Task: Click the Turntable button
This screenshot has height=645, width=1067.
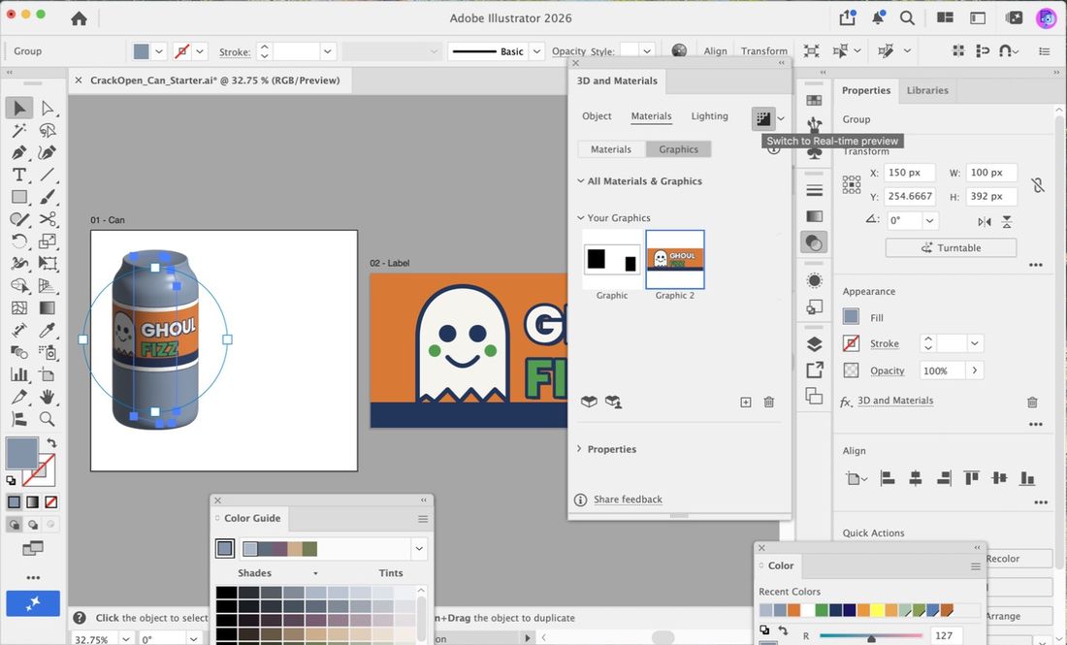Action: click(x=951, y=247)
